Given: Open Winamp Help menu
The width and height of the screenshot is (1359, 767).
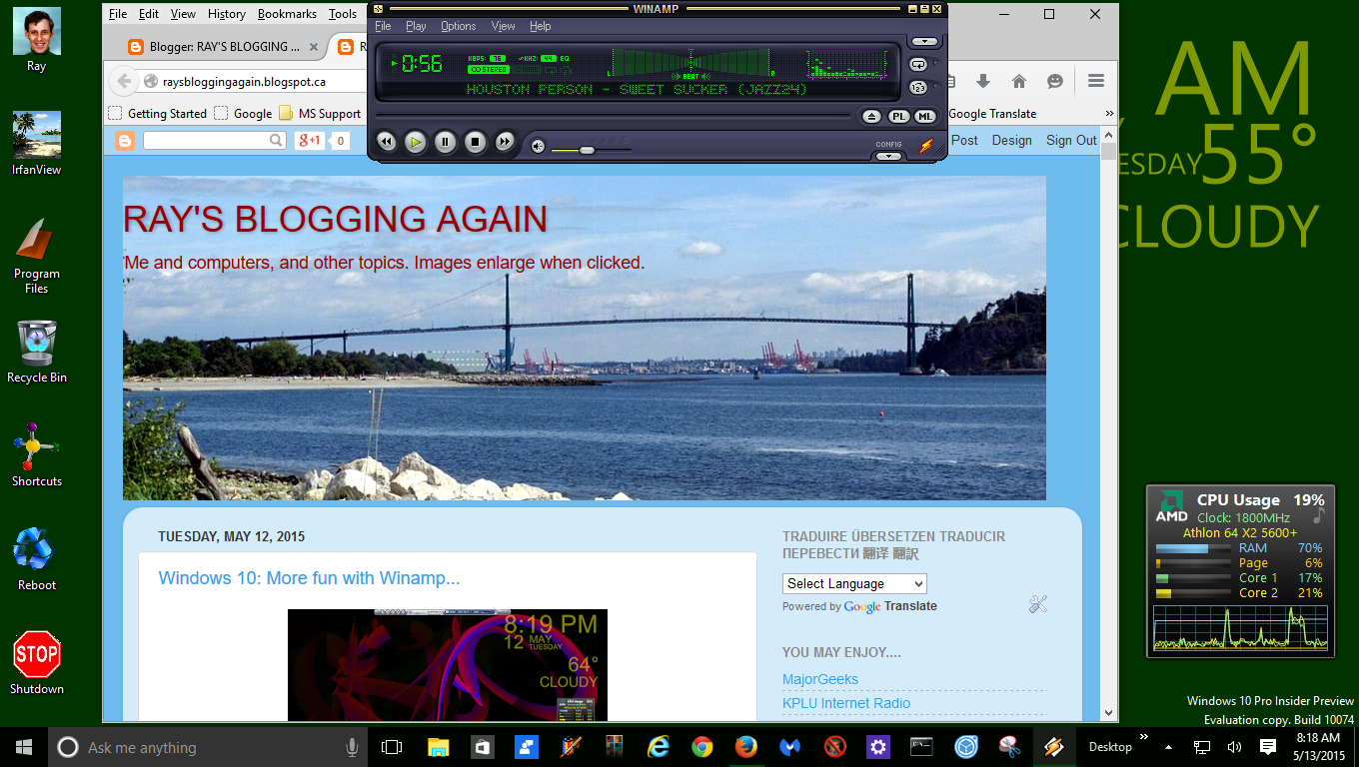Looking at the screenshot, I should pos(541,26).
